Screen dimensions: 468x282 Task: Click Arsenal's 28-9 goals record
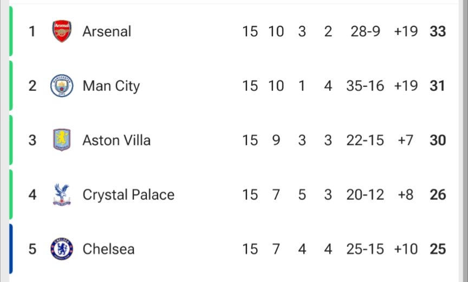366,31
